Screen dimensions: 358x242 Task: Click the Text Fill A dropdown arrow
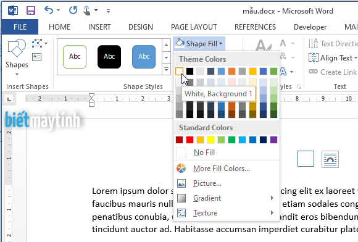(293, 43)
